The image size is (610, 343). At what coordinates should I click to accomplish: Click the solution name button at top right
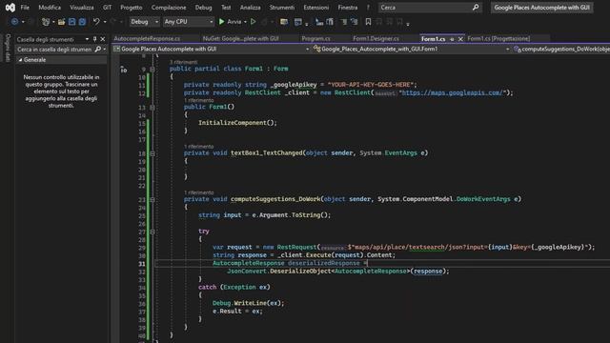coord(541,8)
